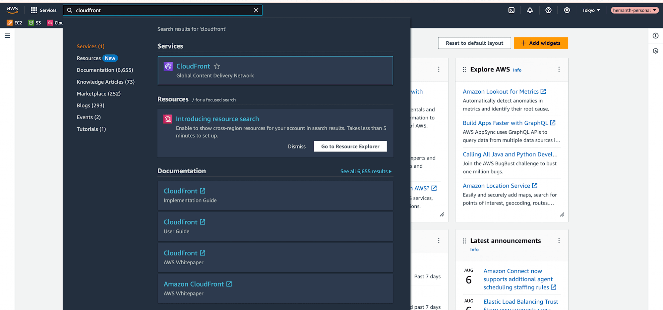The width and height of the screenshot is (663, 310).
Task: Go to Resource Explorer
Action: click(x=350, y=147)
